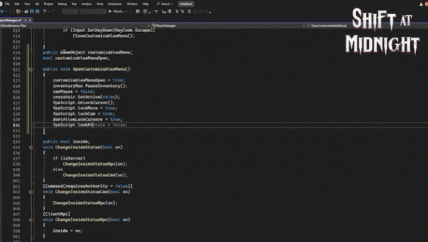Open the Analyze menu

pyautogui.click(x=86, y=4)
